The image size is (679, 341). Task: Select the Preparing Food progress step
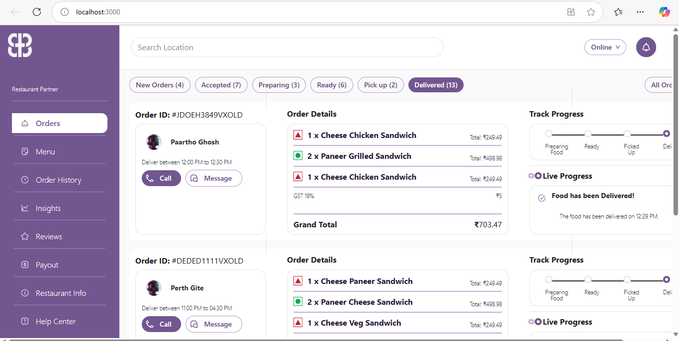pyautogui.click(x=549, y=134)
